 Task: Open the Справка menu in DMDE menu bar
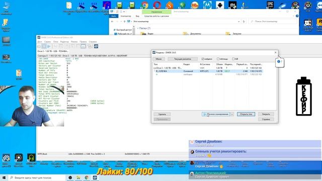[93, 42]
